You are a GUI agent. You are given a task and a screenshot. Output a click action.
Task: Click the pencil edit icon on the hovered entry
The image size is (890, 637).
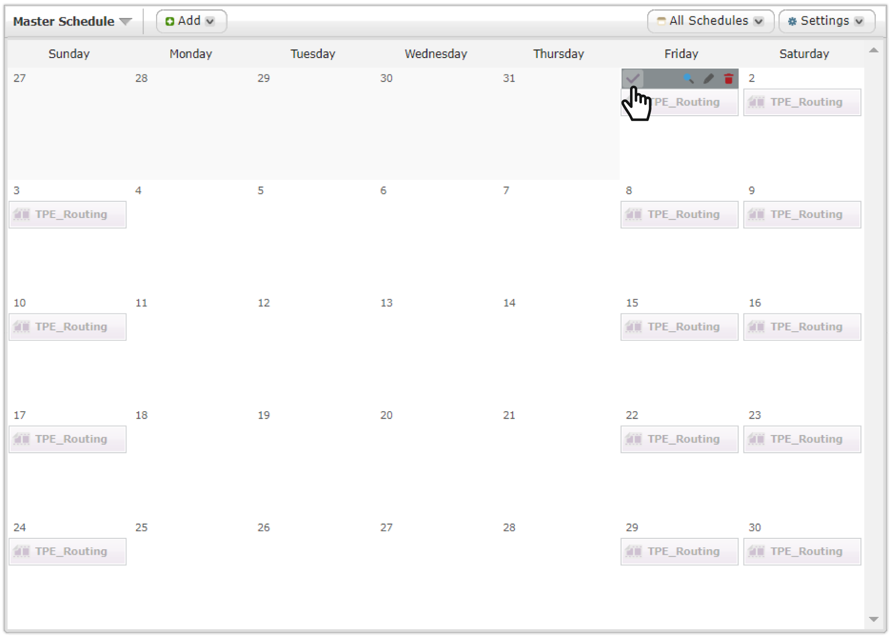click(x=709, y=79)
